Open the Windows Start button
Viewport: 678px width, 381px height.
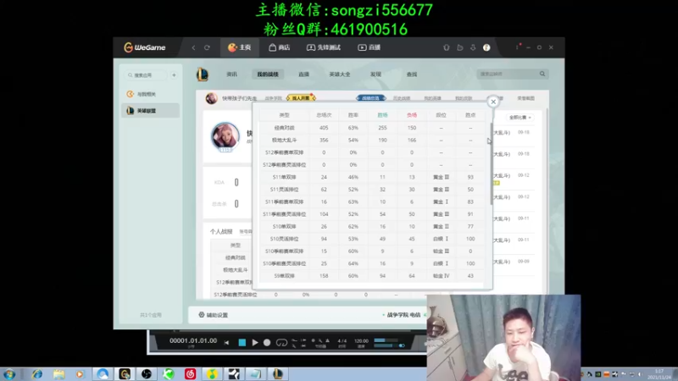(9, 374)
